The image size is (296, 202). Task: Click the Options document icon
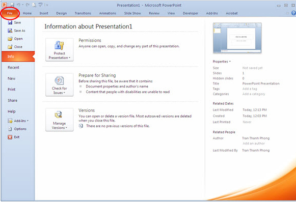pyautogui.click(x=10, y=129)
